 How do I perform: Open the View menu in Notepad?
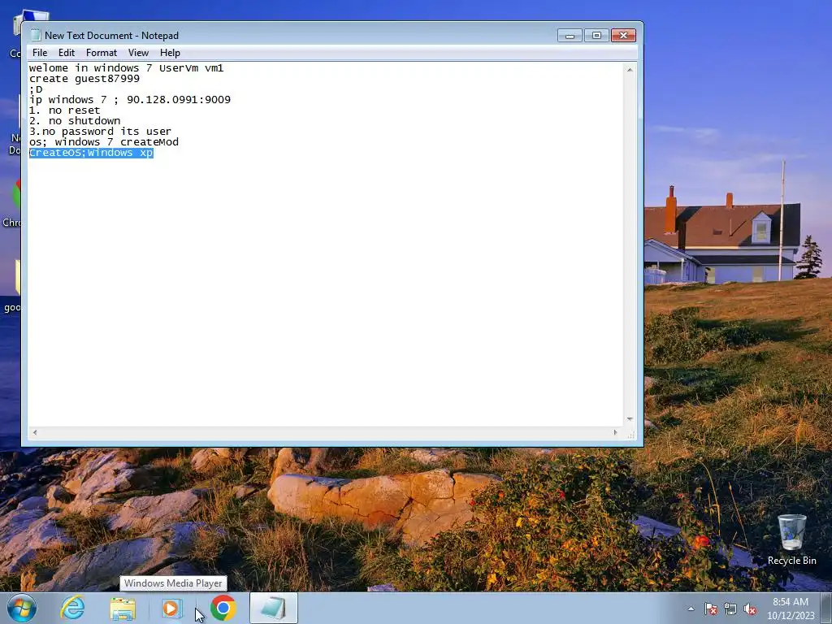[138, 53]
